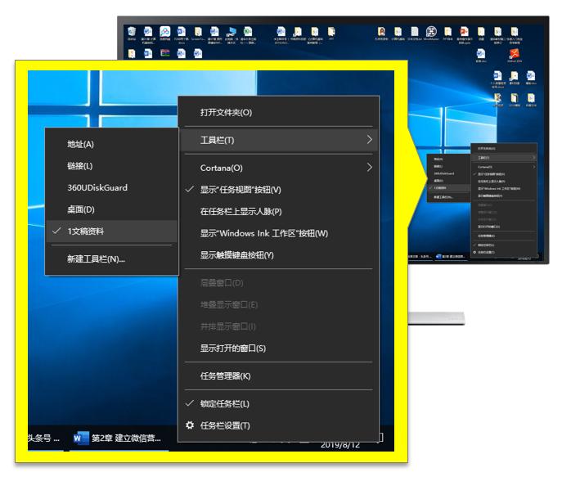This screenshot has width=562, height=481.
Task: Click the gear icon beside 任务栏设置(T)
Action: [190, 425]
